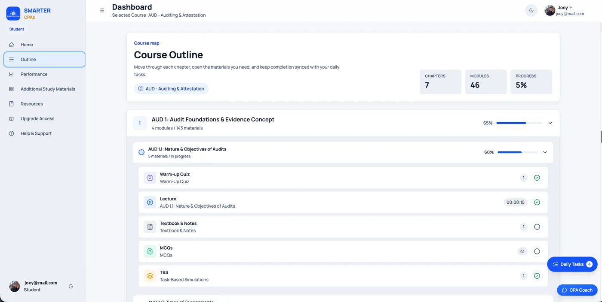Click the Outline list icon in sidebar
Screen dimensions: 602x302
pyautogui.click(x=12, y=60)
